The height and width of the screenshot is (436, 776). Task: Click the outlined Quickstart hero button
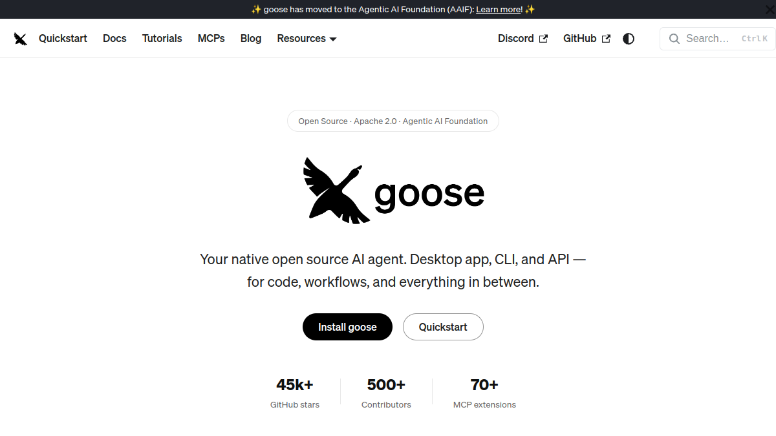(443, 327)
